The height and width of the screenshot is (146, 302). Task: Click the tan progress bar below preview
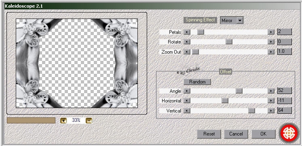click(31, 121)
